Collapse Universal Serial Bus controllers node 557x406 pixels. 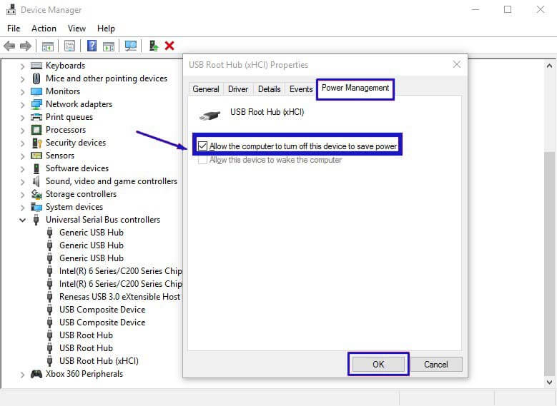pos(22,220)
